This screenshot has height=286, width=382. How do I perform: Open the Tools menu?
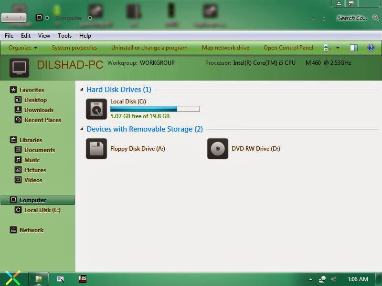[64, 36]
